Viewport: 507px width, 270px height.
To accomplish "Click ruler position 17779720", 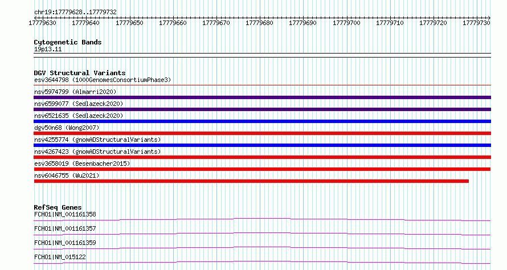I will [x=433, y=23].
